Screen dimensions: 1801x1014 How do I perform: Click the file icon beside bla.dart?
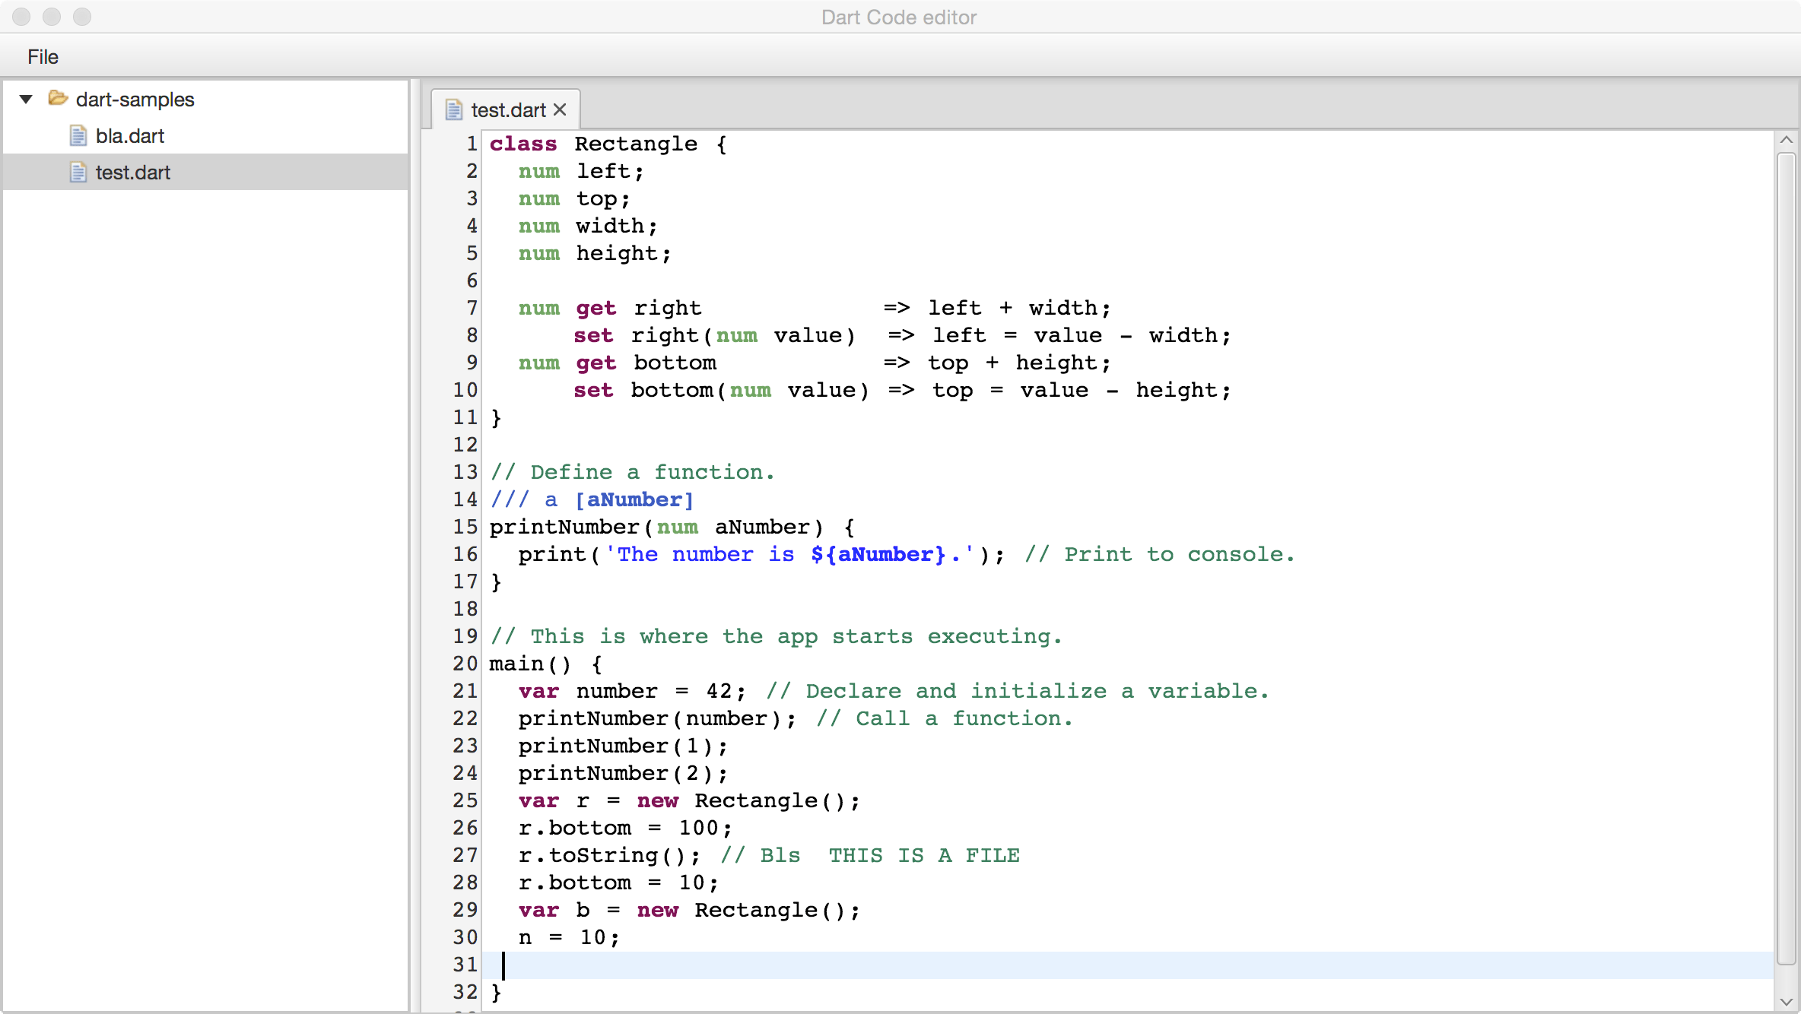click(78, 135)
